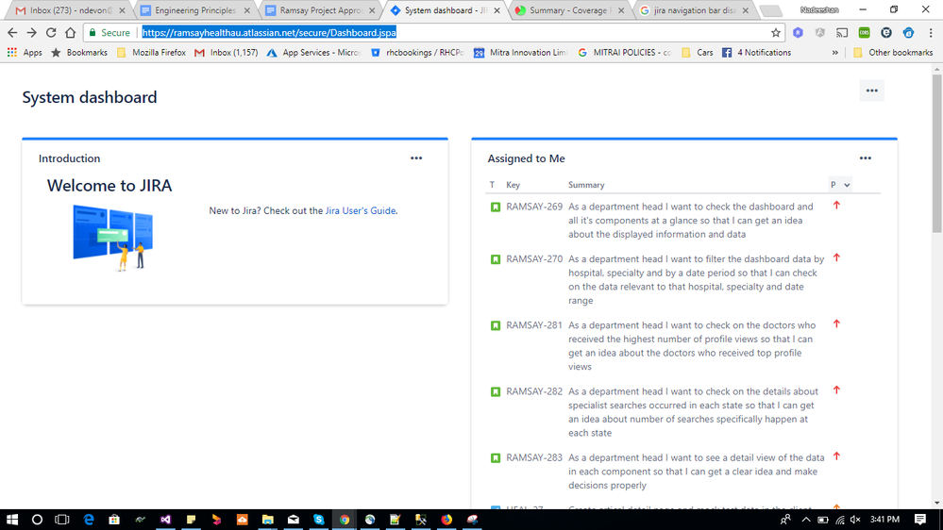Open the Cars bookmark folder
Image resolution: width=943 pixels, height=530 pixels.
[x=697, y=53]
